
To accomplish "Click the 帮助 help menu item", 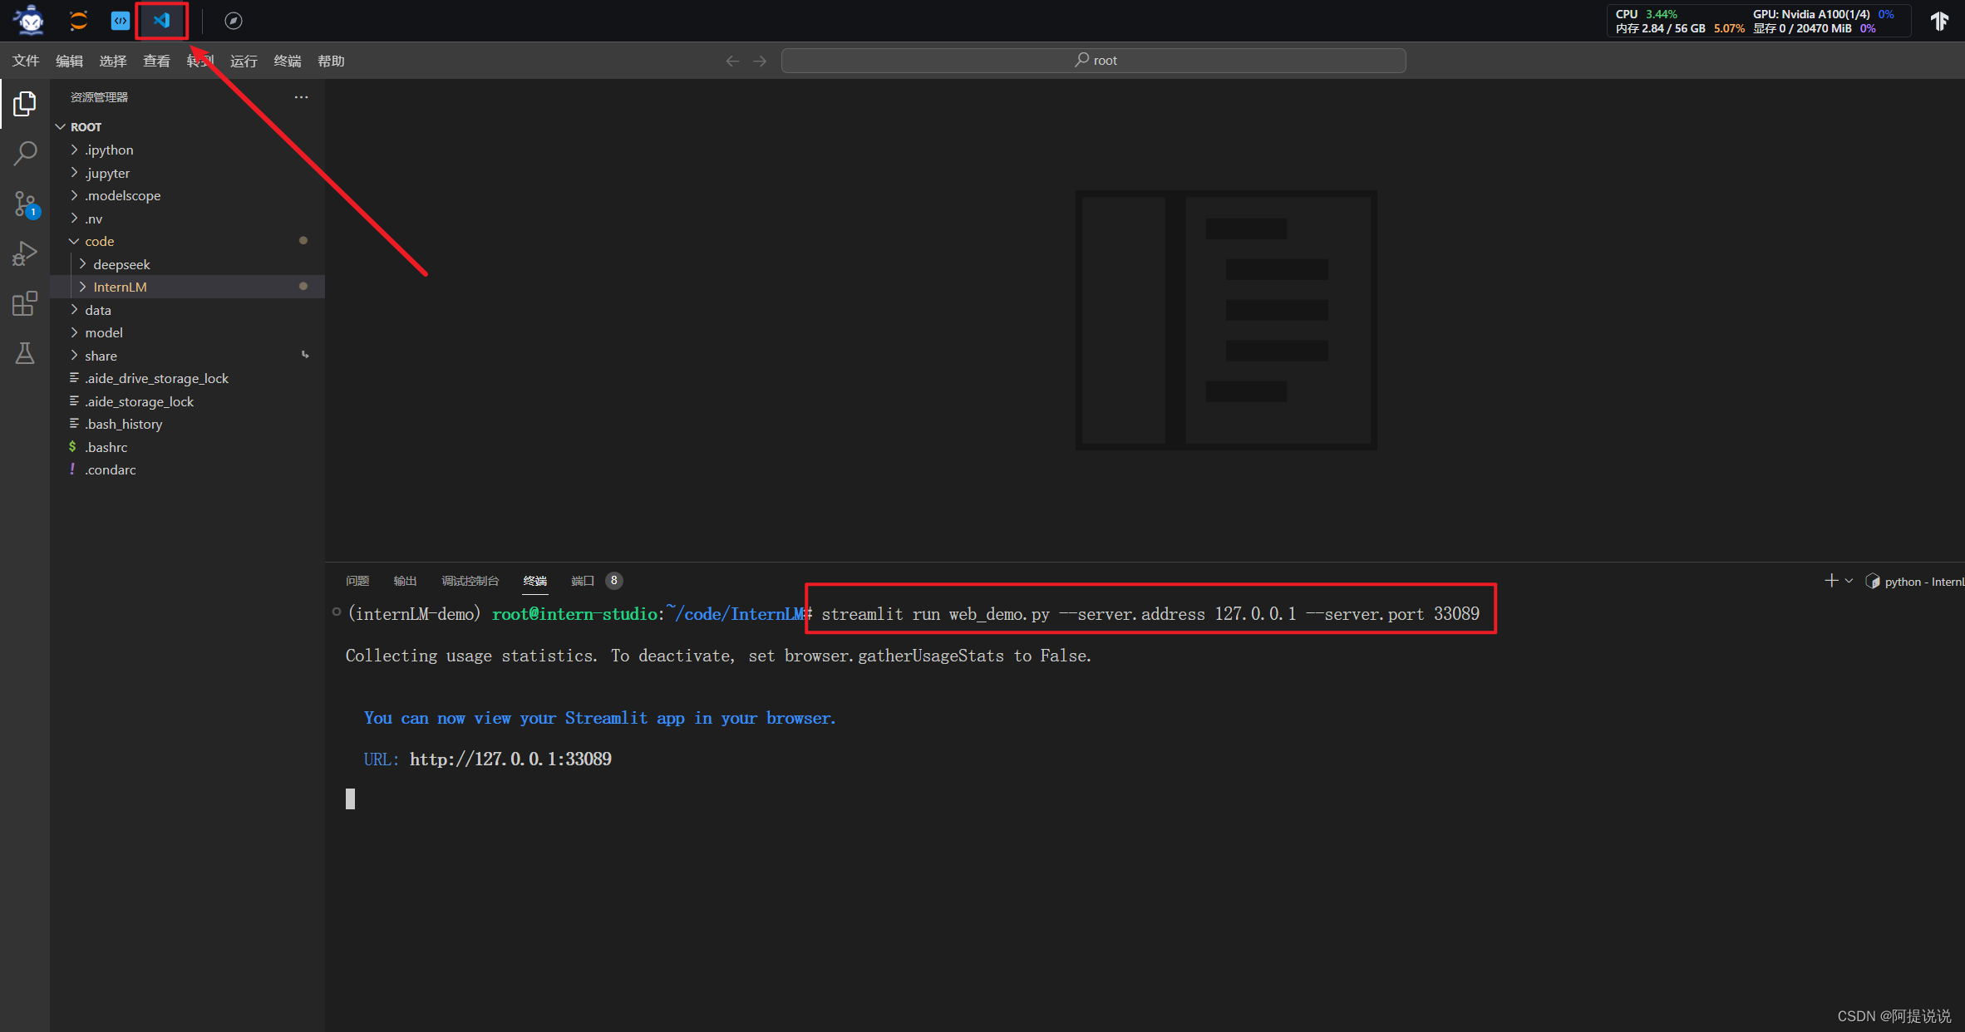I will [x=332, y=60].
